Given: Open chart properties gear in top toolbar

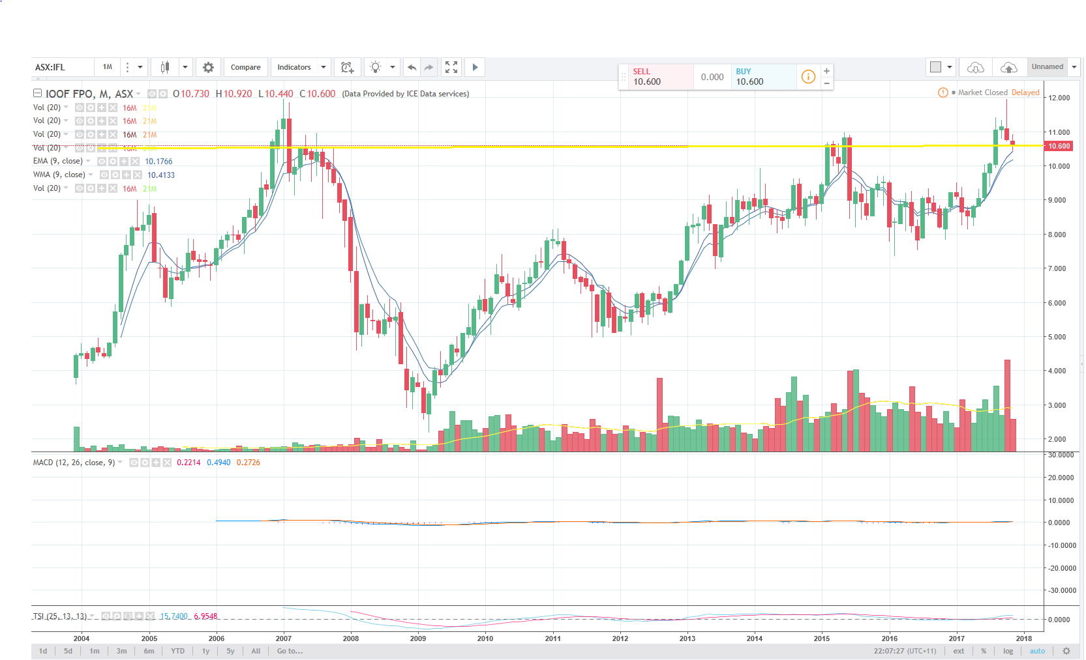Looking at the screenshot, I should click(x=208, y=67).
